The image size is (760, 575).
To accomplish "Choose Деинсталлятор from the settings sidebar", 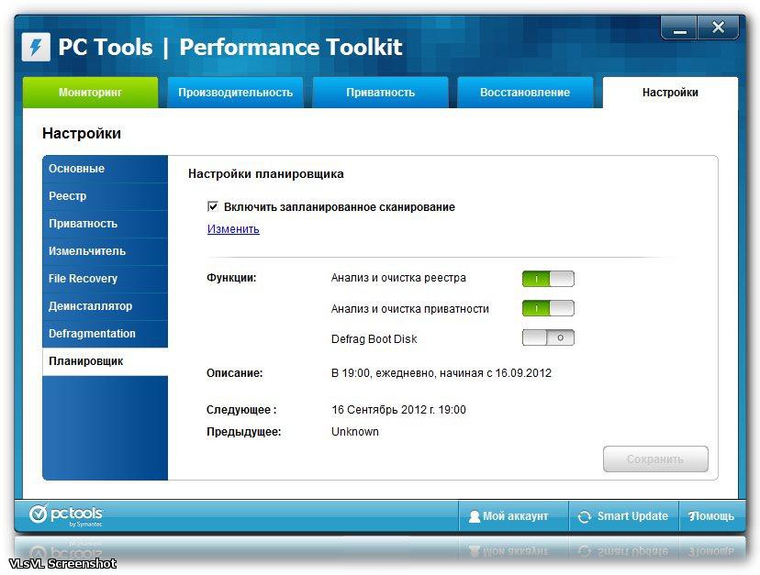I will coord(91,306).
